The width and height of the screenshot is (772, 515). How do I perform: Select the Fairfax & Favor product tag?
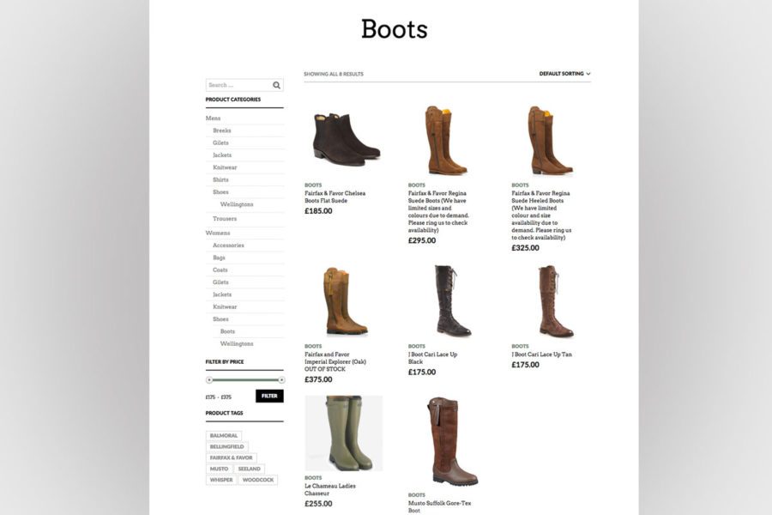coord(231,457)
